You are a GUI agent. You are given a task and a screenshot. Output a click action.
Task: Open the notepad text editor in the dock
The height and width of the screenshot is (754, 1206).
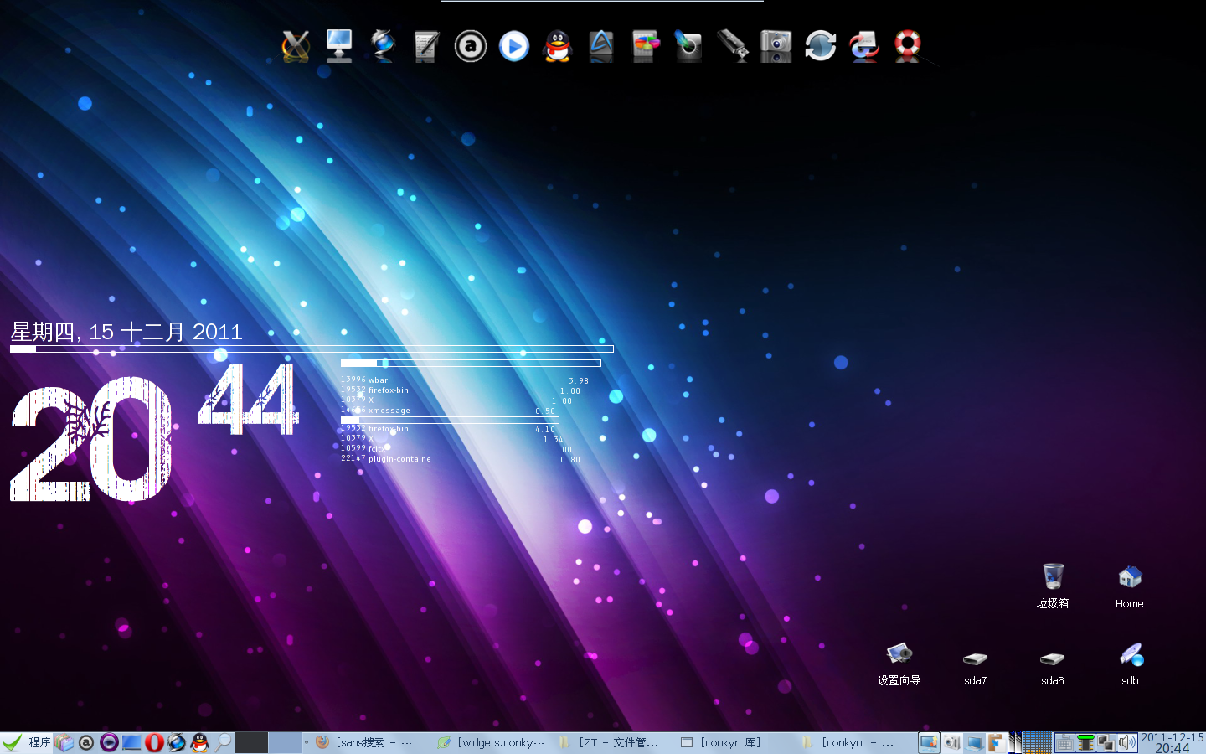(x=426, y=47)
